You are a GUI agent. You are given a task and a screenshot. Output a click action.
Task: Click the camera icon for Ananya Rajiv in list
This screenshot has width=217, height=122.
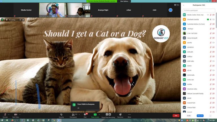click(213, 108)
